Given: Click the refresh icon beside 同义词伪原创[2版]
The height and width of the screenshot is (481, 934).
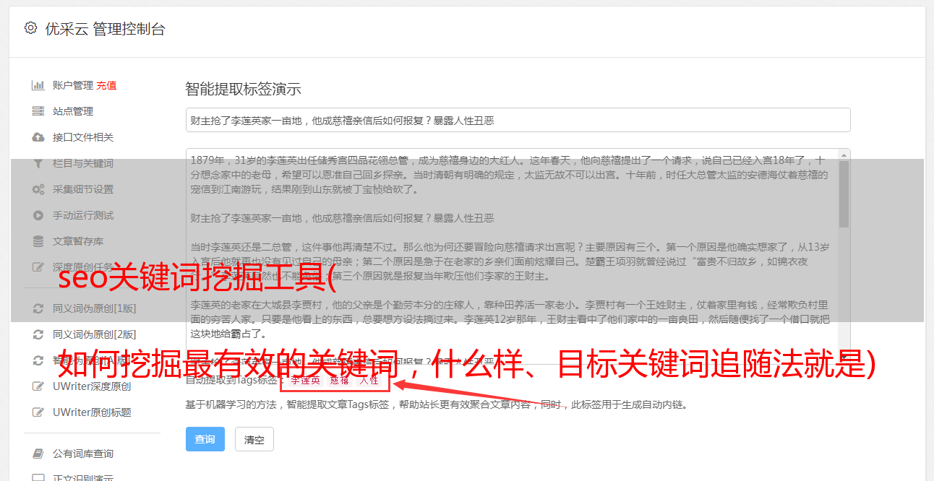Looking at the screenshot, I should (x=38, y=334).
